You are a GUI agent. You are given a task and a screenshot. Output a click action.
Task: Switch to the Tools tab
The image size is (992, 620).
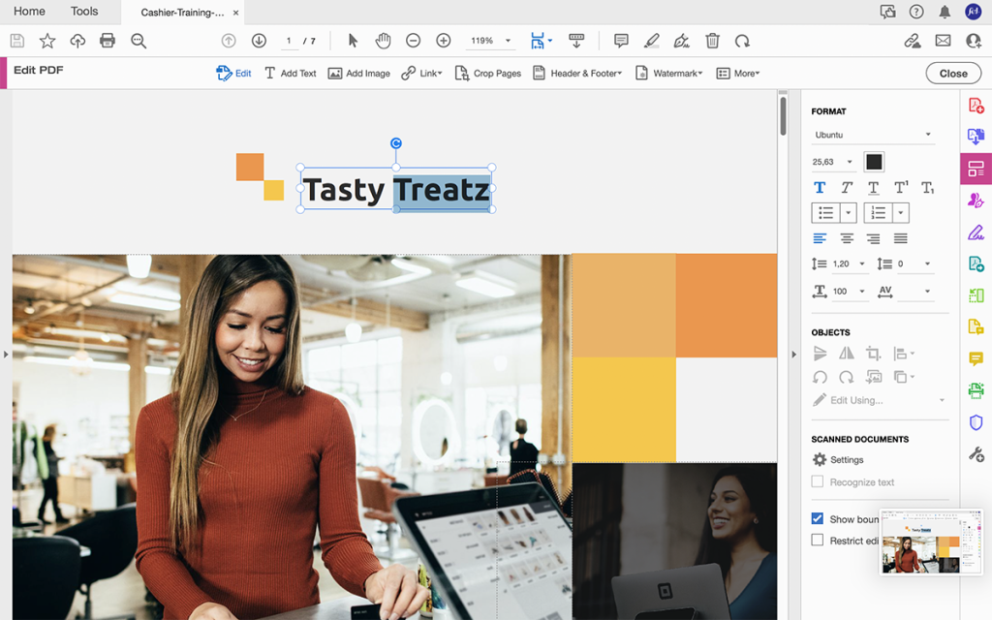click(x=84, y=12)
